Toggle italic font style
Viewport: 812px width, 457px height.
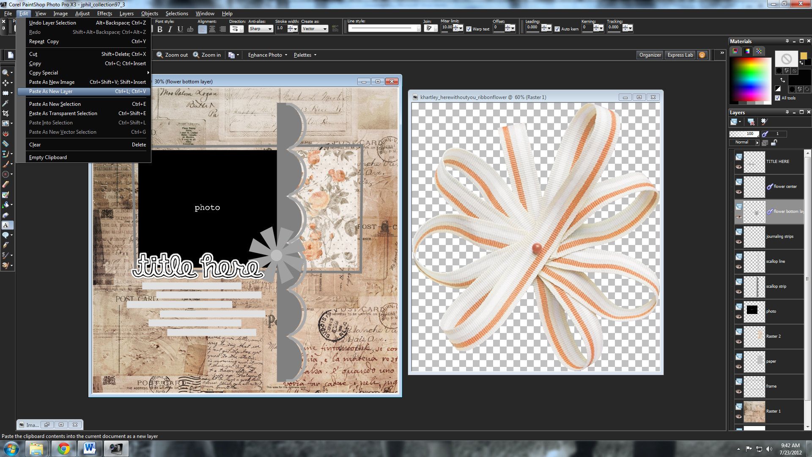point(170,29)
